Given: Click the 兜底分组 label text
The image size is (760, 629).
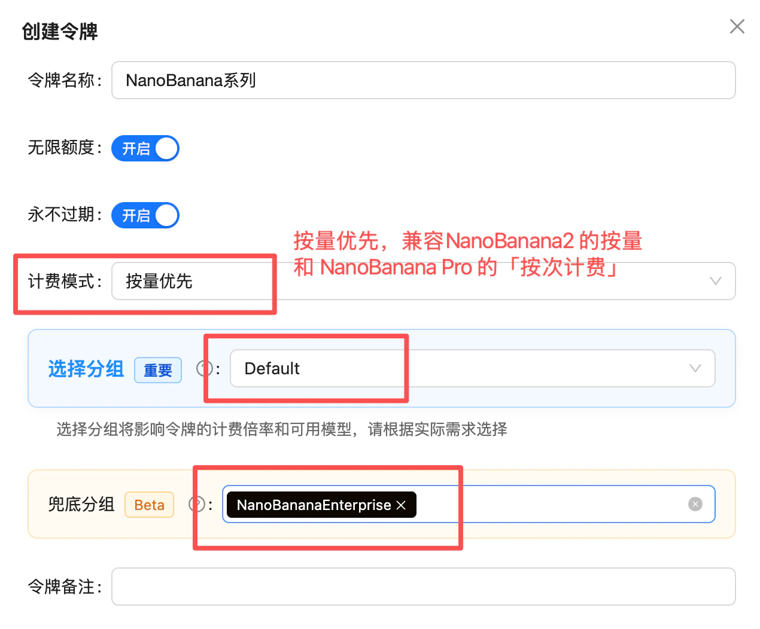Looking at the screenshot, I should [x=81, y=504].
